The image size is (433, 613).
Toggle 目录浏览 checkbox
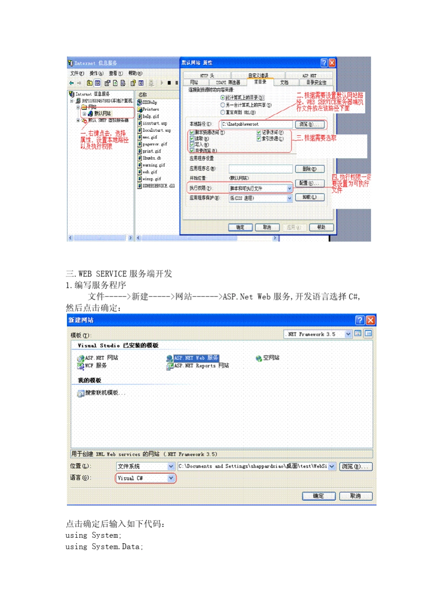[192, 150]
